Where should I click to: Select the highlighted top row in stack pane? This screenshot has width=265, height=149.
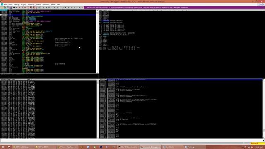coord(181,79)
